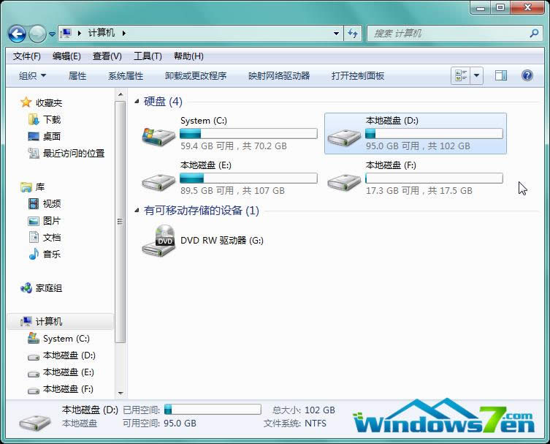
Task: Open the 文件(F) menu
Action: click(27, 56)
